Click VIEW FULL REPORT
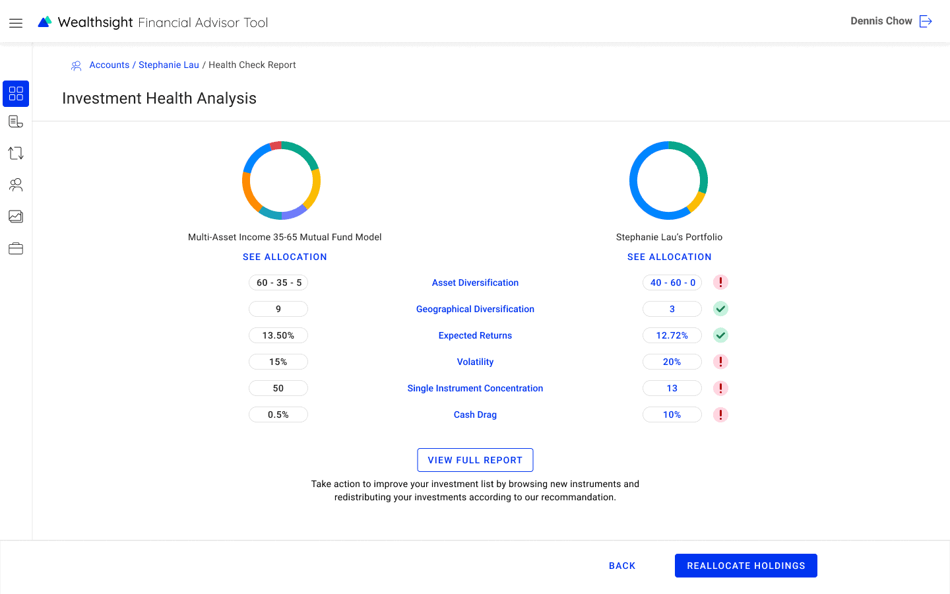The width and height of the screenshot is (950, 594). [x=475, y=460]
